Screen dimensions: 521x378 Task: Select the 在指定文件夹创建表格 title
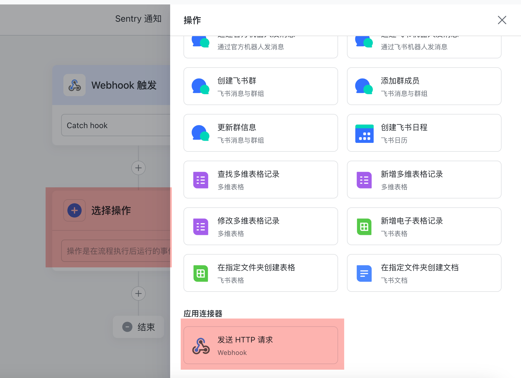[256, 267]
